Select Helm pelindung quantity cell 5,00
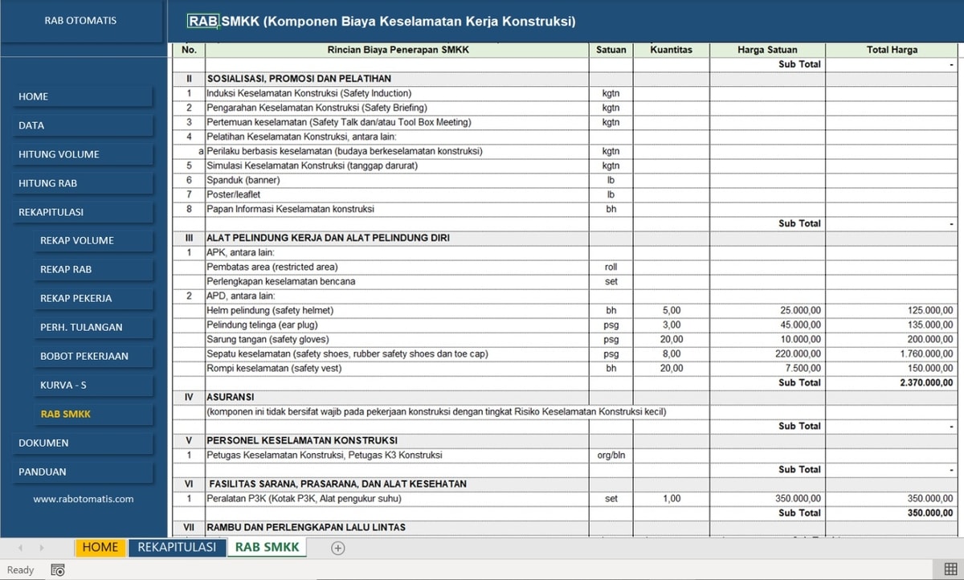Image resolution: width=964 pixels, height=580 pixels. 672,310
